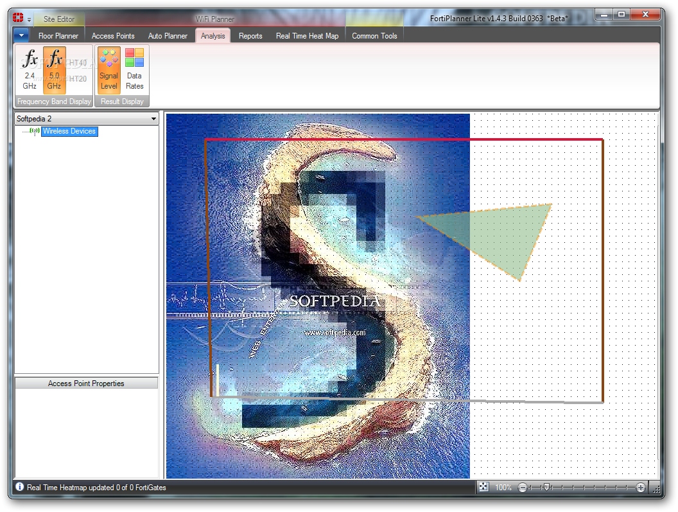Viewport: 678px width, 512px height.
Task: Maximize the FortiPlanner window
Action: (621, 15)
